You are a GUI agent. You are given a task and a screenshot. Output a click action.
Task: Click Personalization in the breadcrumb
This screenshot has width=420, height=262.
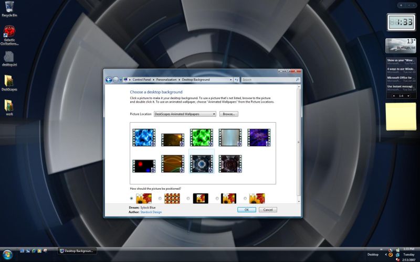[x=166, y=80]
